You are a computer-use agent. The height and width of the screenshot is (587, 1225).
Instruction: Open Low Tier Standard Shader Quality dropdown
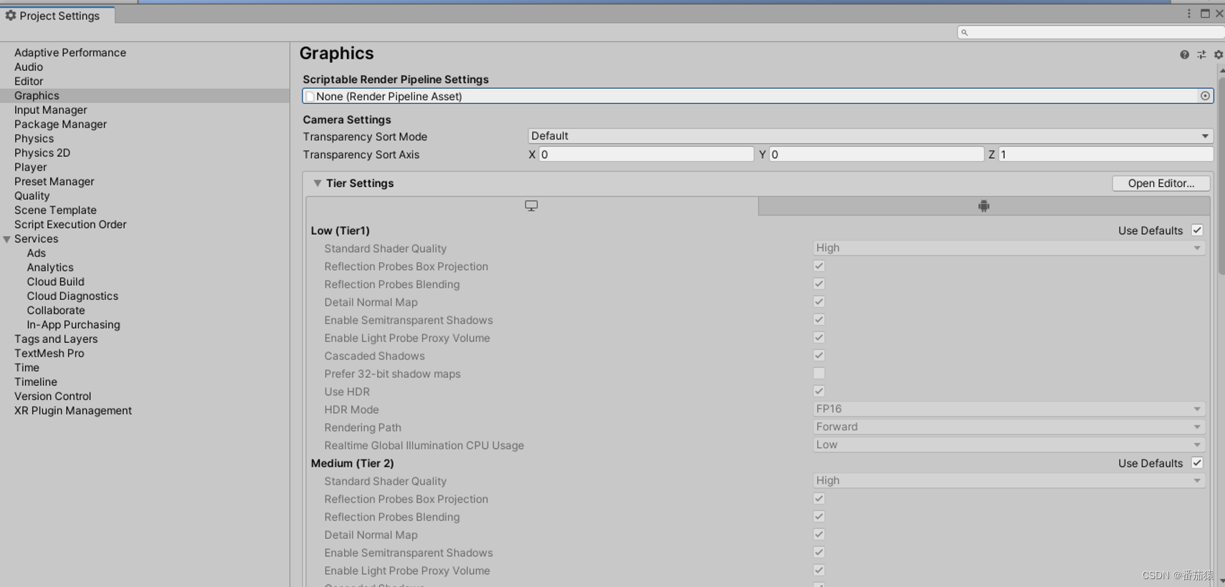coord(1009,248)
